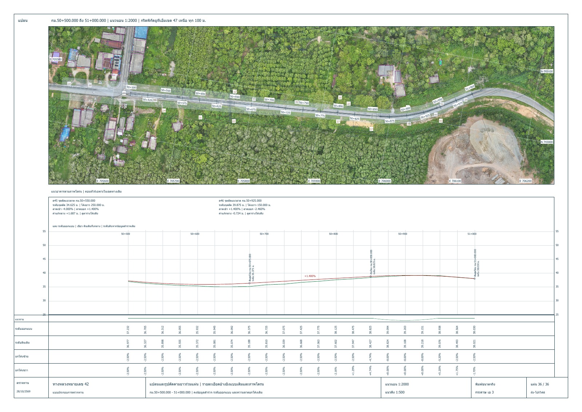Click station label '50+550' on the aerial plan

166,90
